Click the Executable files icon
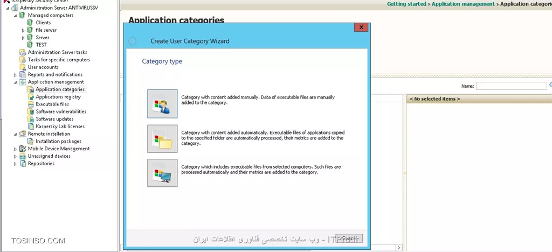Viewport: 552px width, 252px height. coord(30,104)
